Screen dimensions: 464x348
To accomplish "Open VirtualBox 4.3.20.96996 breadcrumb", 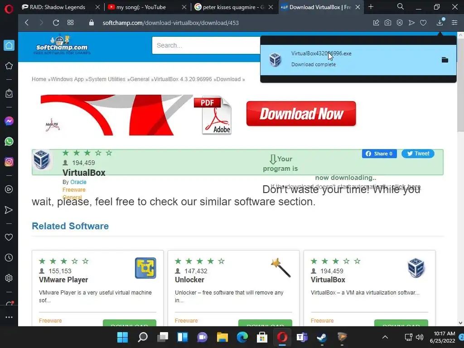I will [x=183, y=79].
